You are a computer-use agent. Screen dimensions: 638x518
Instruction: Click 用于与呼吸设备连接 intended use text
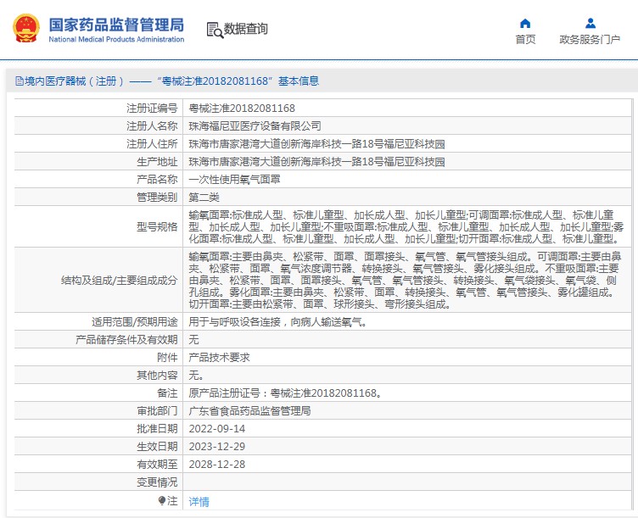(278, 322)
